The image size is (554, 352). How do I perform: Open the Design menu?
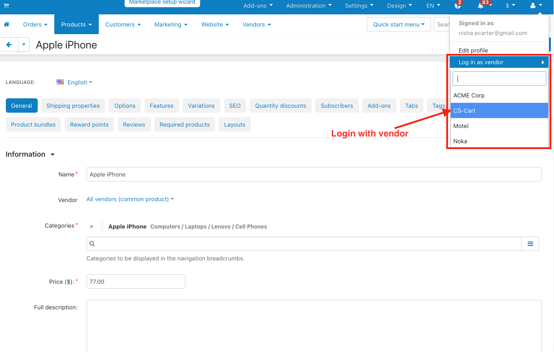click(x=400, y=5)
